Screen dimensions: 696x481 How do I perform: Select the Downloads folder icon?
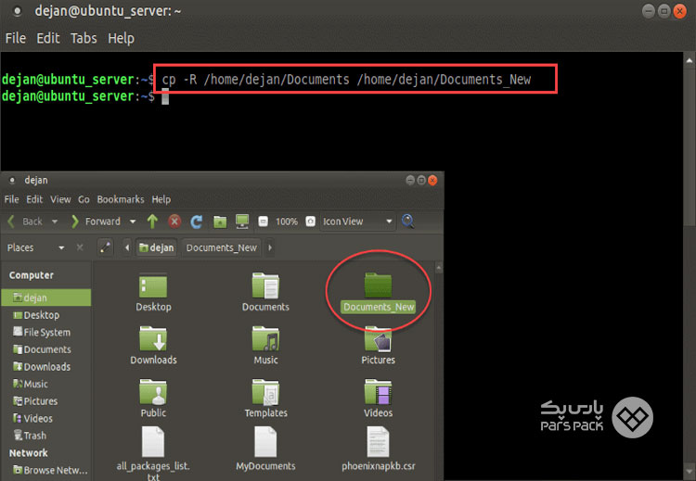(x=153, y=339)
